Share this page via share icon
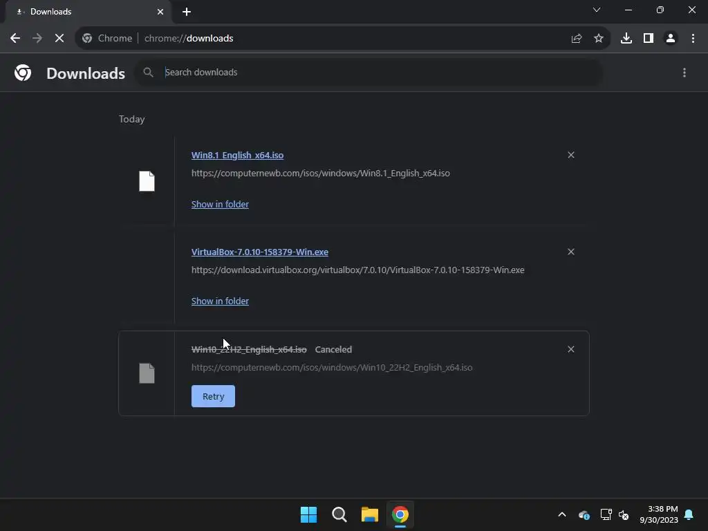 coord(576,39)
